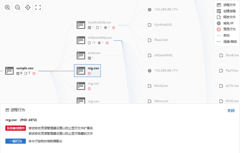The image size is (245, 153).
Task: Click the VysMsAUQ.exe label
Action: (99, 22)
